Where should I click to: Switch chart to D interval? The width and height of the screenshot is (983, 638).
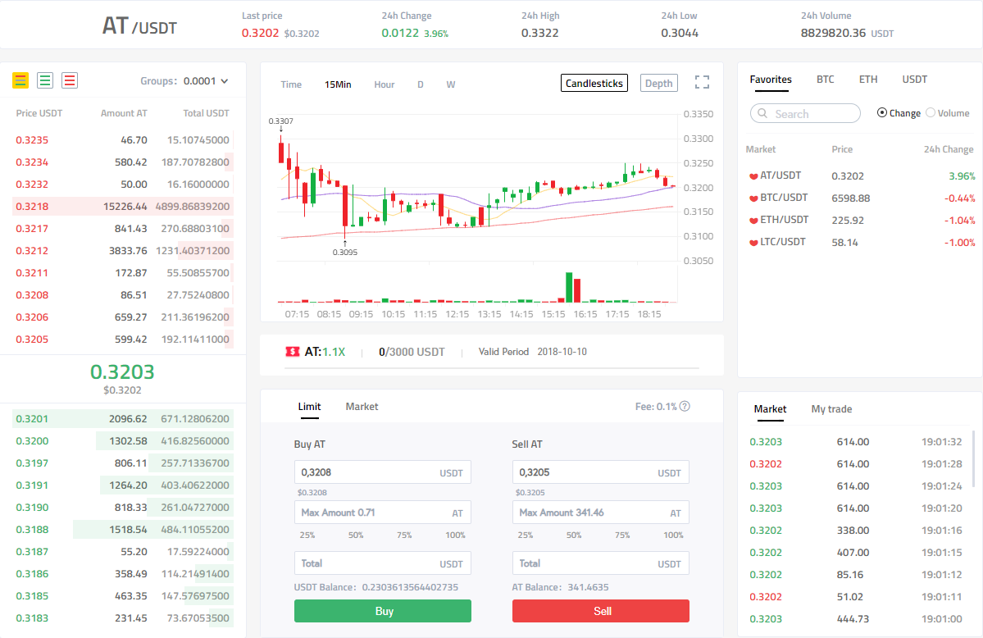pos(421,84)
